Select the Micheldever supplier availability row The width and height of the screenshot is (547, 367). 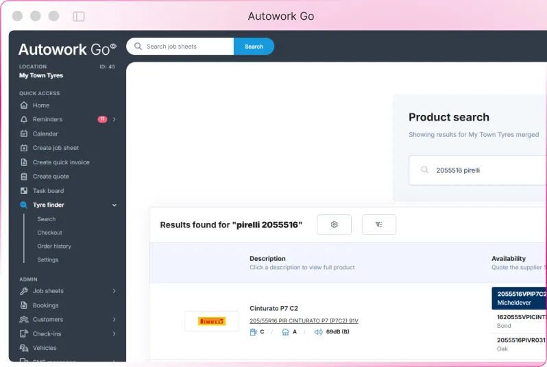[x=519, y=298]
